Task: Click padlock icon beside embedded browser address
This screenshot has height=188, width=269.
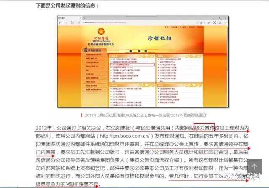Action: (x=79, y=23)
